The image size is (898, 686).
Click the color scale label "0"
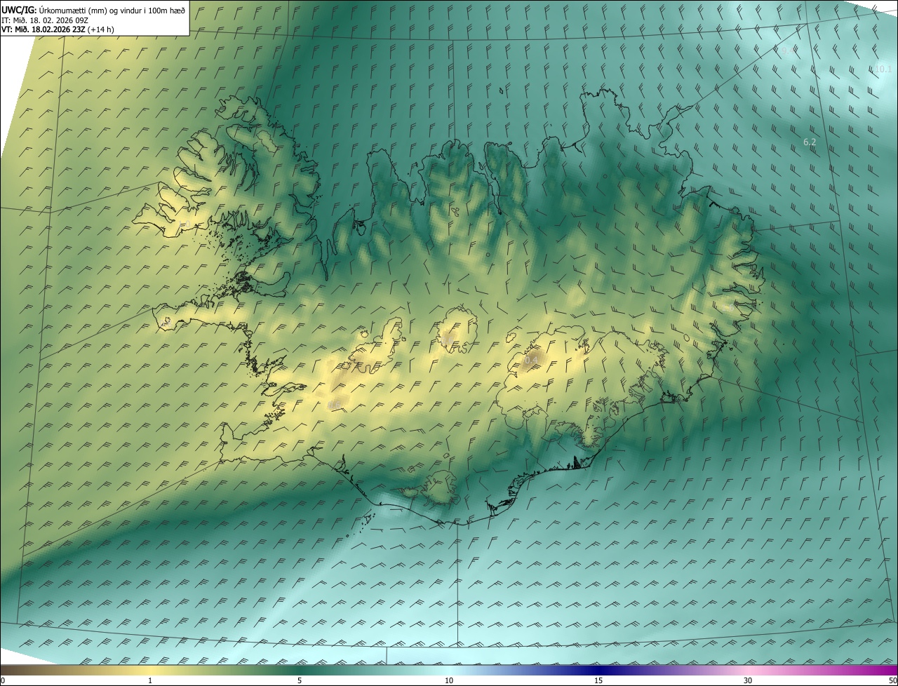tap(3, 680)
